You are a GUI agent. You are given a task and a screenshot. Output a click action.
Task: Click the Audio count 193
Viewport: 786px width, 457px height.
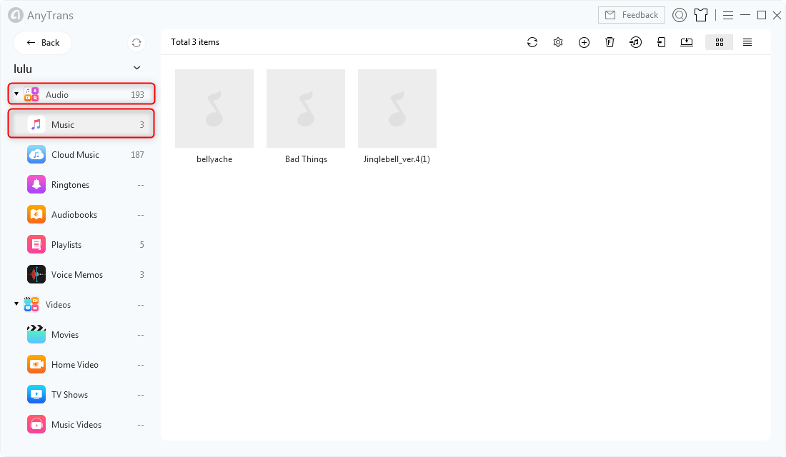tap(137, 95)
